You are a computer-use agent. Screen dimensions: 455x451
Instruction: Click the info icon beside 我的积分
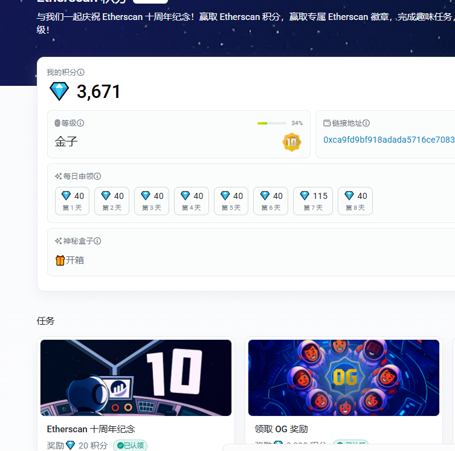[81, 72]
